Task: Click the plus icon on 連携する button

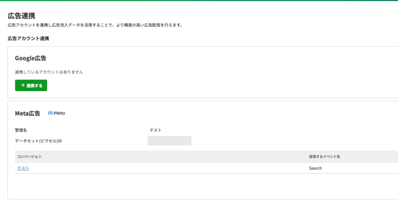Action: (x=23, y=85)
